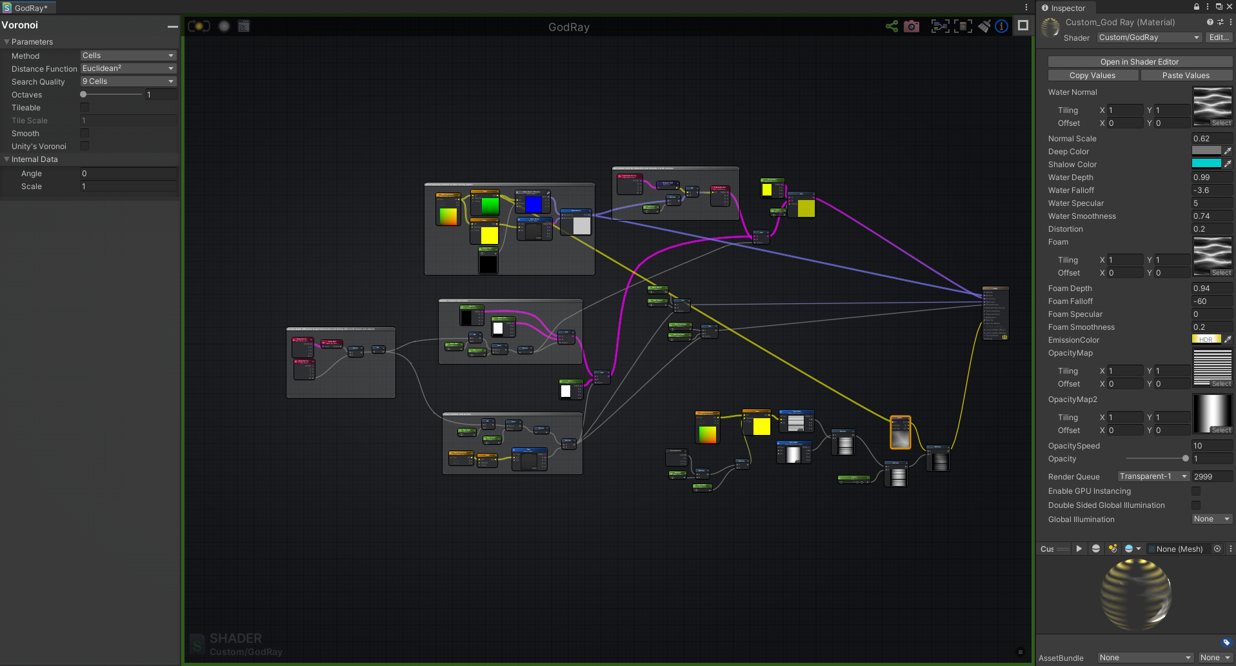1236x666 pixels.
Task: Pick EmissionColor with the eyedropper
Action: click(x=1228, y=339)
